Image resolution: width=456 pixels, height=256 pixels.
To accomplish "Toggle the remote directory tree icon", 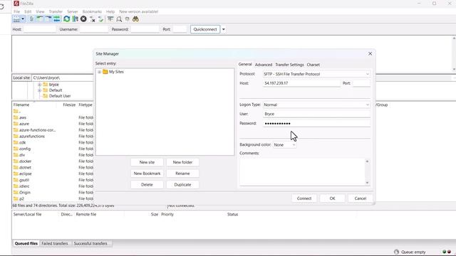I will pos(48,19).
